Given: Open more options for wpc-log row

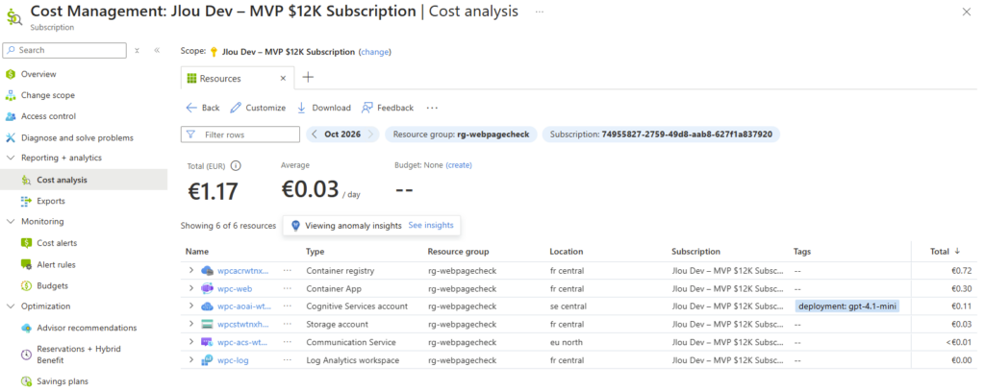Looking at the screenshot, I should [287, 360].
